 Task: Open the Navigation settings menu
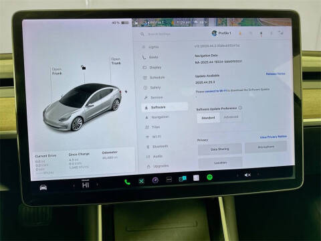point(157,117)
